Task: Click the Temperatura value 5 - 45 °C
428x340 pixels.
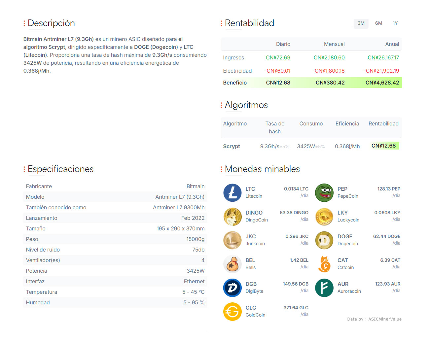Action: pos(194,292)
